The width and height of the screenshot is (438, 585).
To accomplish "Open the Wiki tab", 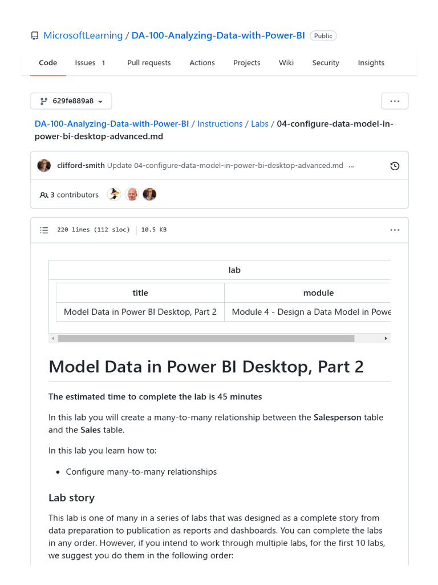I will pyautogui.click(x=286, y=63).
